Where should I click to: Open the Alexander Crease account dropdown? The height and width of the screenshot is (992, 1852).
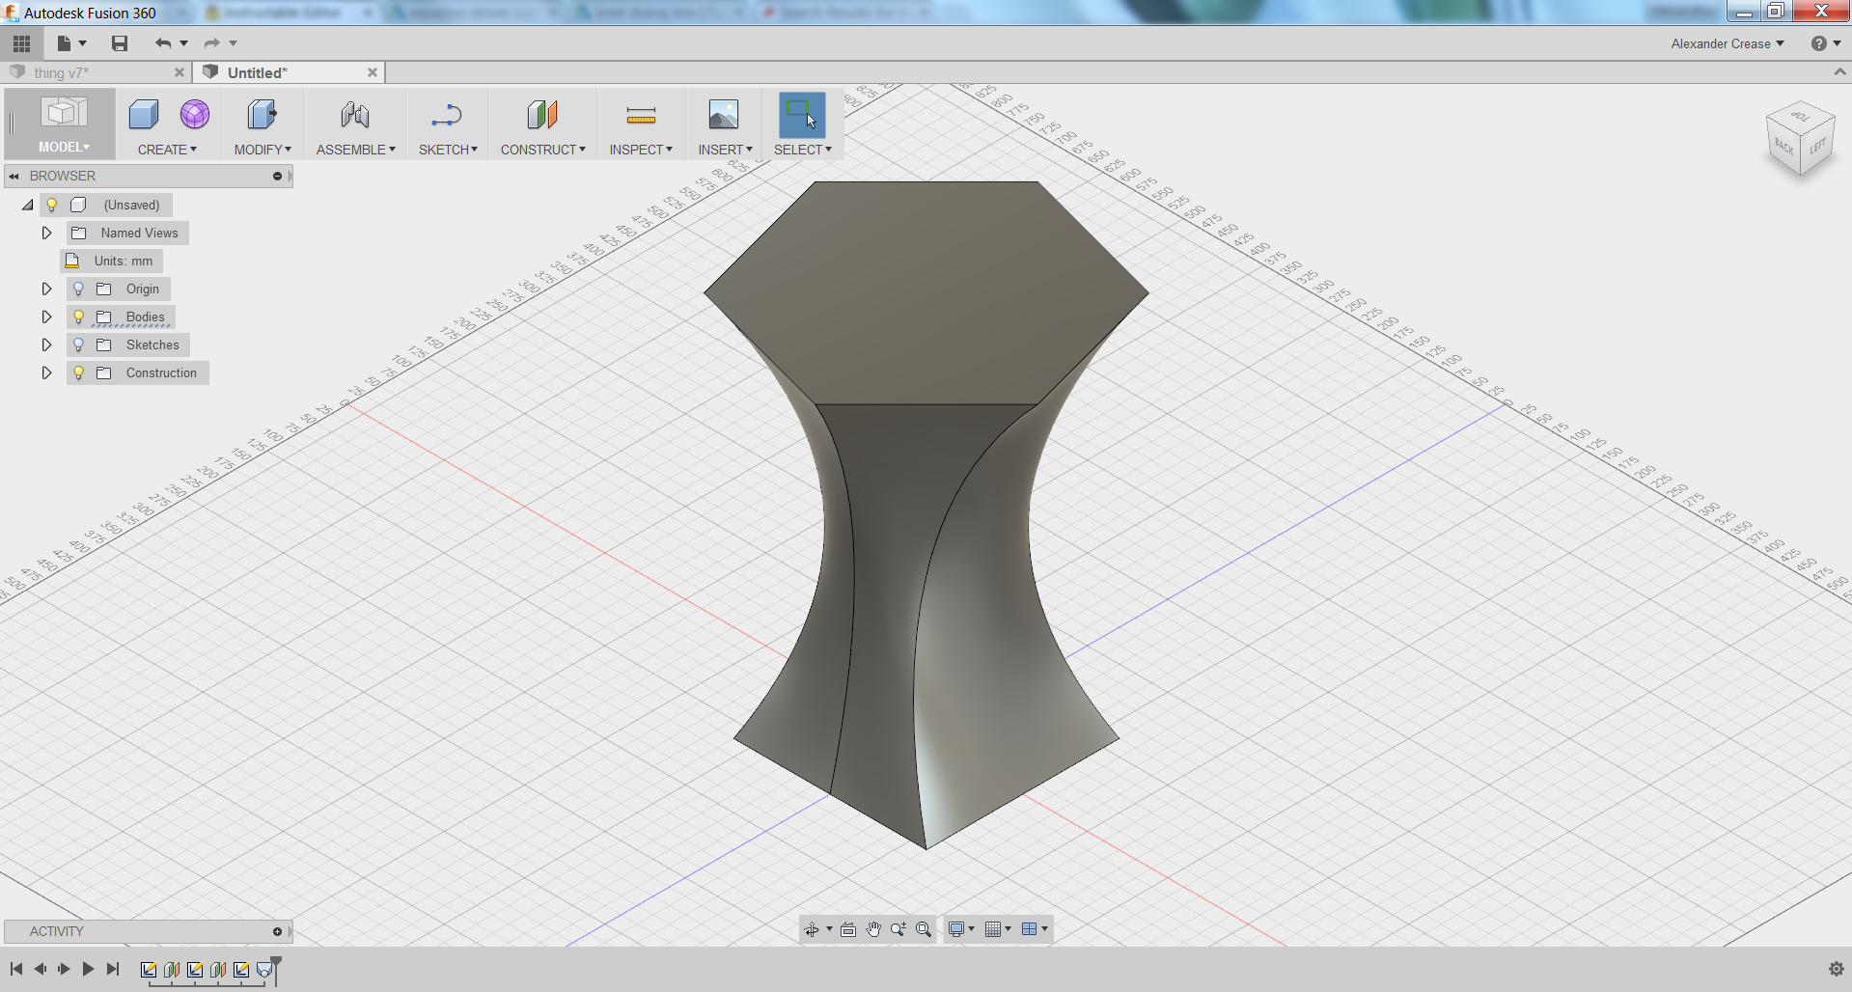pos(1728,43)
